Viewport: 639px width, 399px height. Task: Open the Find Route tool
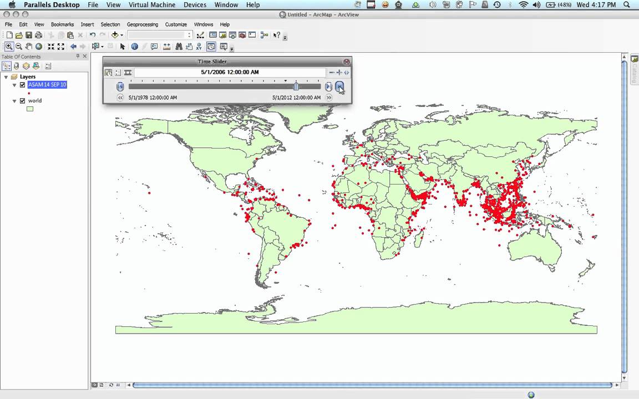click(x=189, y=47)
